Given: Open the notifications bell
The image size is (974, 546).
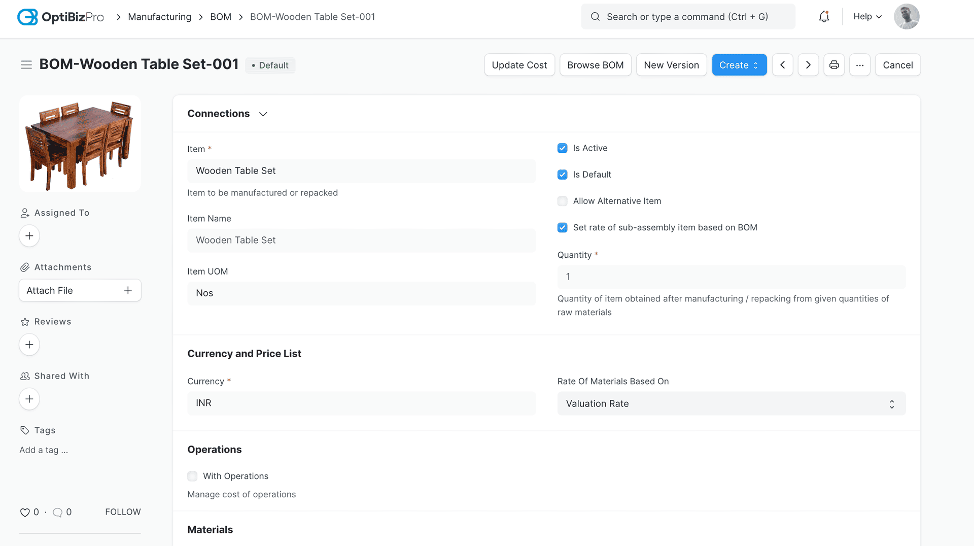Looking at the screenshot, I should click(824, 17).
